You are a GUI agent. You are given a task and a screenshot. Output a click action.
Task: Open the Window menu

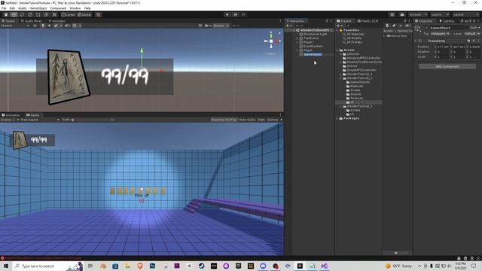coord(75,8)
